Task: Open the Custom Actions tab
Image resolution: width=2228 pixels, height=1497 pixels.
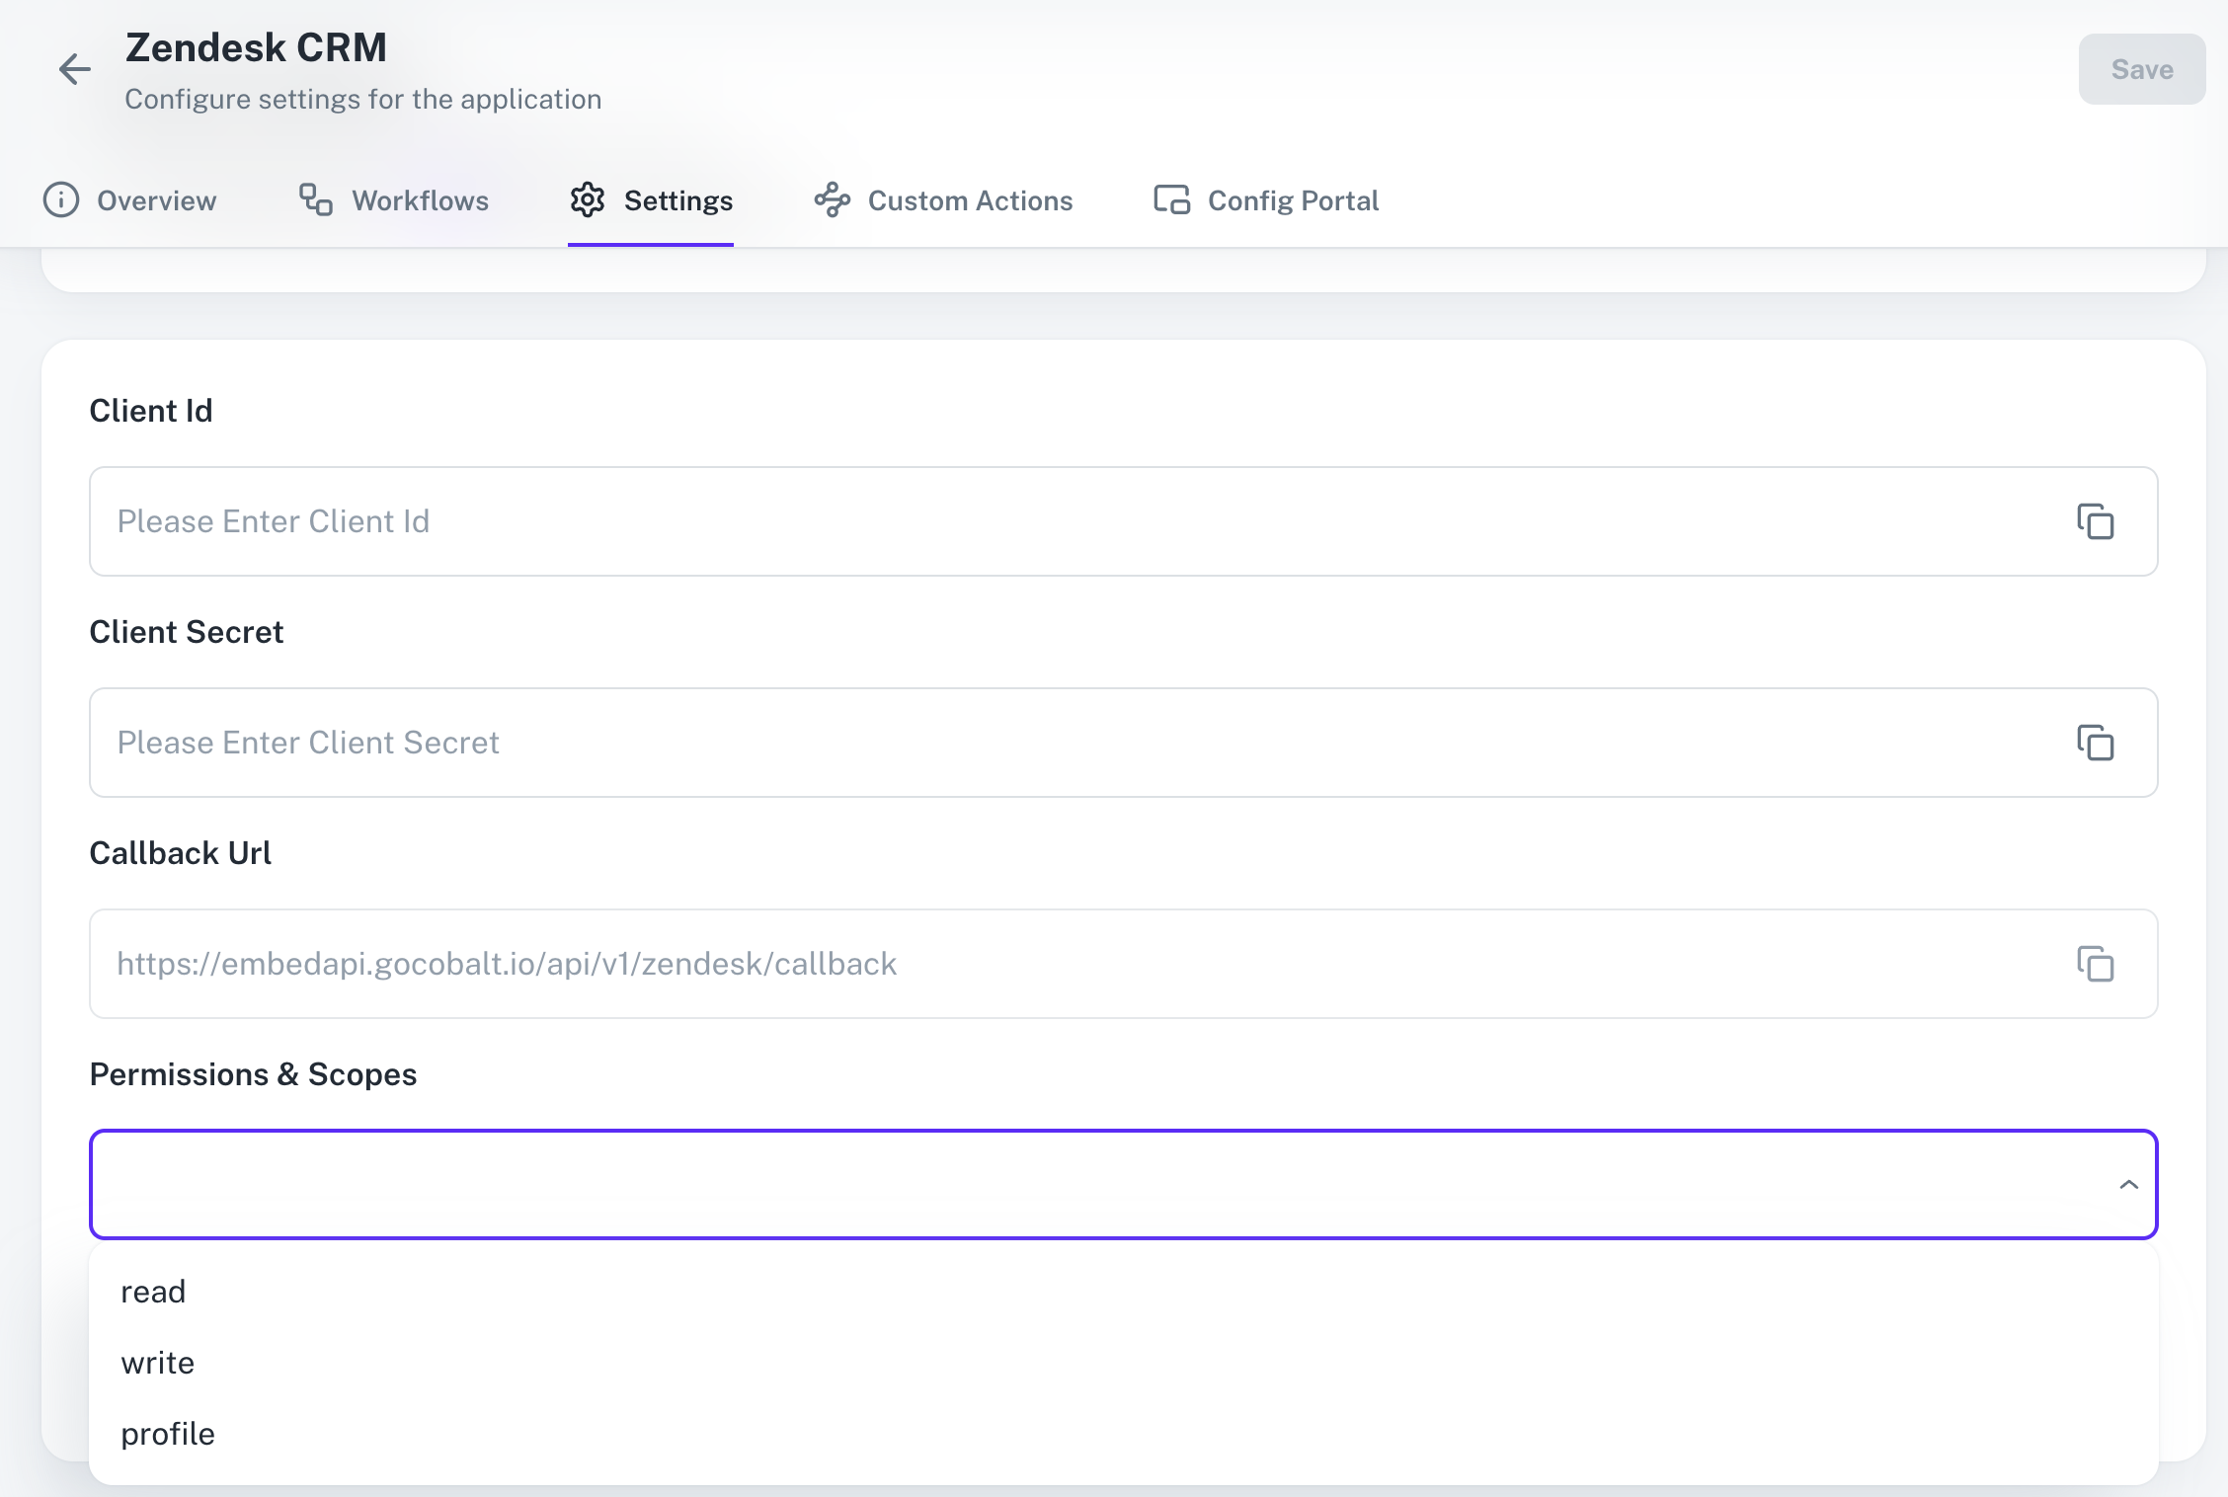Action: (x=970, y=200)
